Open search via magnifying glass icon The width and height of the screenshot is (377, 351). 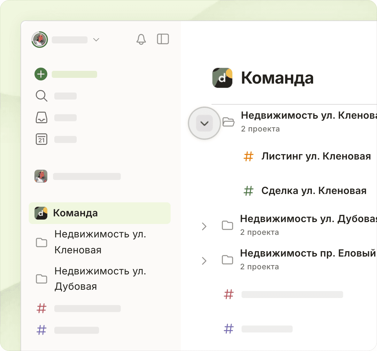point(41,96)
